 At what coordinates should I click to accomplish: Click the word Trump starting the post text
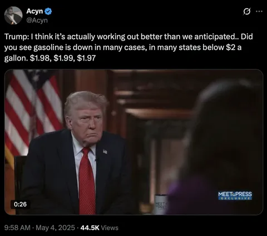pyautogui.click(x=16, y=37)
